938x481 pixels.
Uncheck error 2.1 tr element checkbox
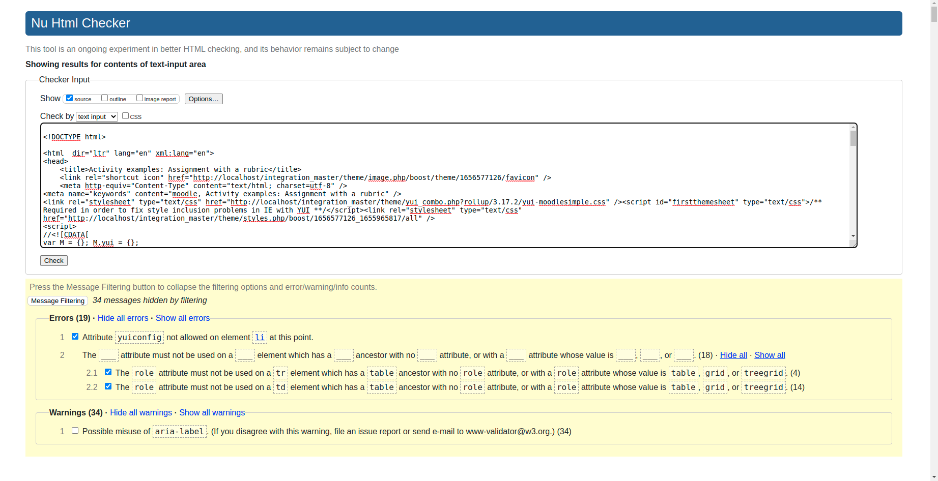click(108, 372)
